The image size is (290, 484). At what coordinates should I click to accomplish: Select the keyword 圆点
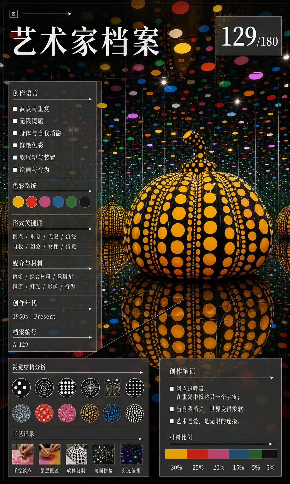[18, 236]
